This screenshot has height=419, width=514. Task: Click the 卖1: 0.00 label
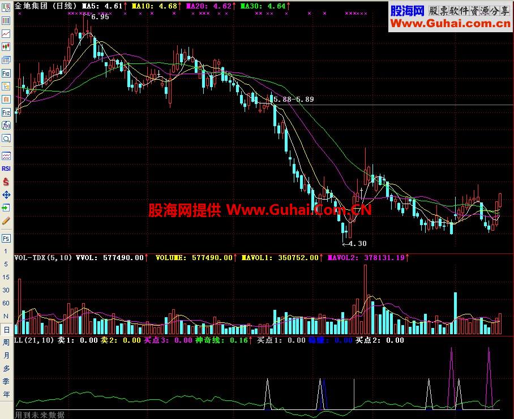pos(78,340)
